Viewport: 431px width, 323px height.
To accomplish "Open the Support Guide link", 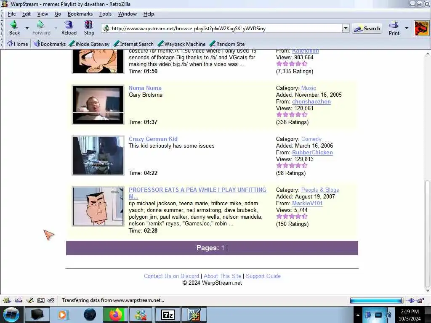I will 263,276.
